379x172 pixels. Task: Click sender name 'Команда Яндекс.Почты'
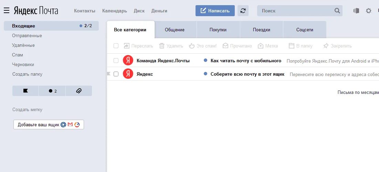tap(163, 61)
